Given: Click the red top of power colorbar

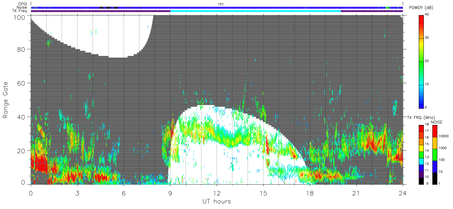Looking at the screenshot, I should [x=422, y=18].
